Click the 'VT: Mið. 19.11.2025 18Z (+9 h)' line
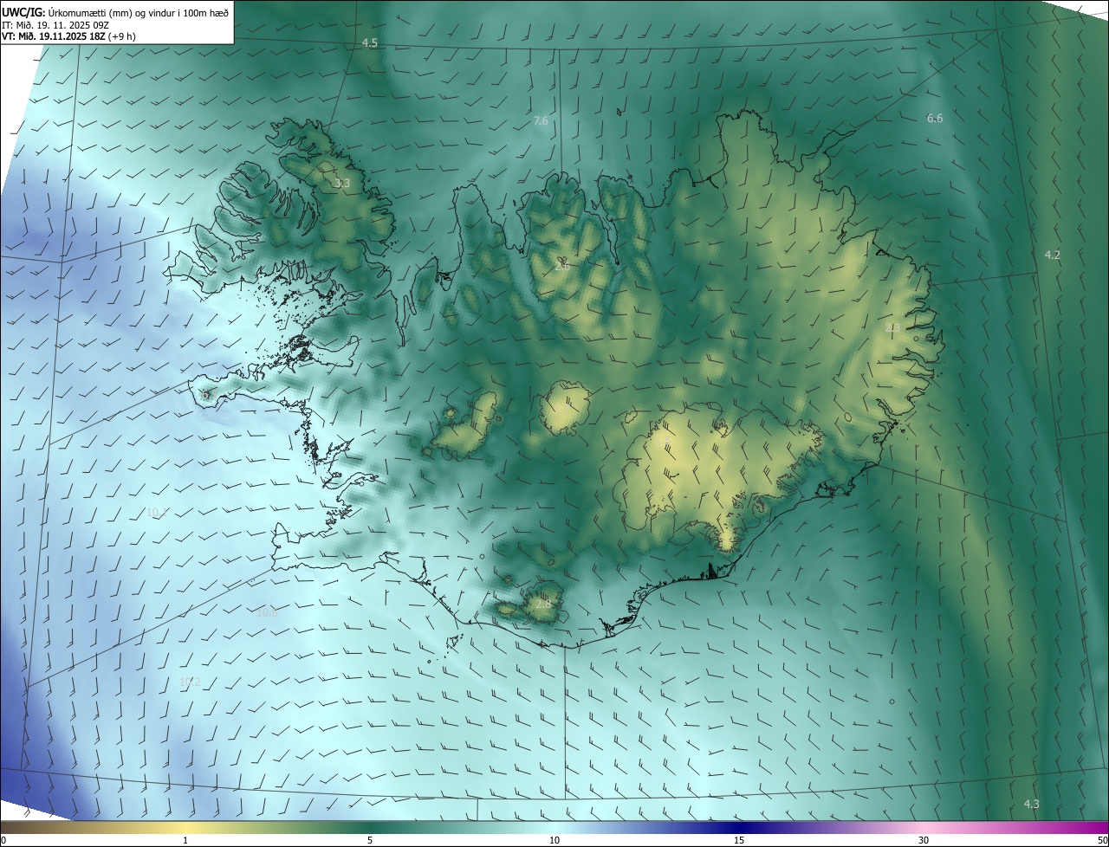The width and height of the screenshot is (1109, 847). pos(68,36)
